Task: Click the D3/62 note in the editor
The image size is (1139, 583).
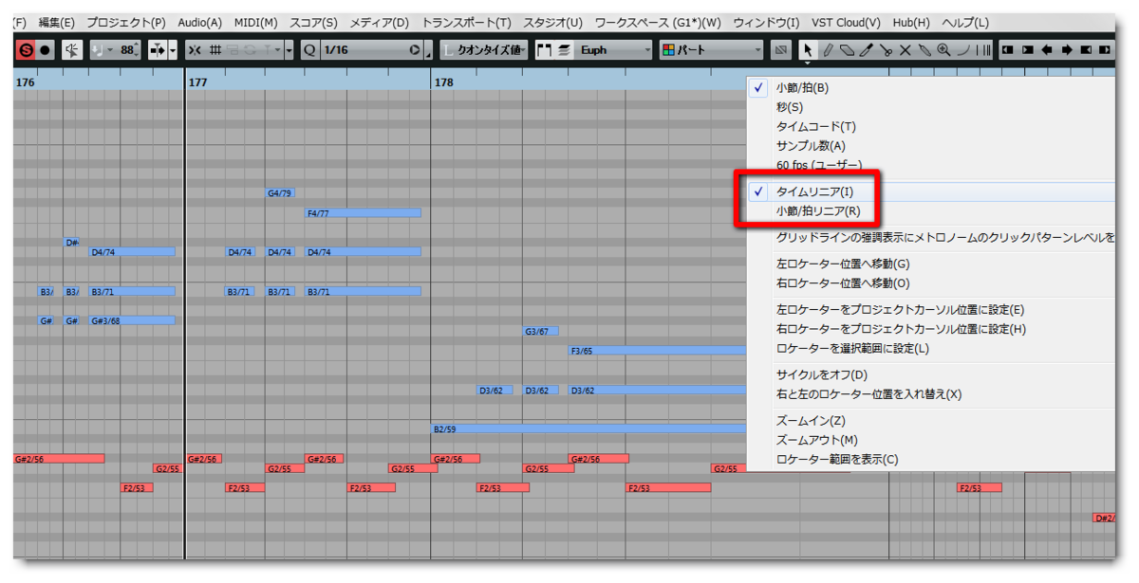Action: pyautogui.click(x=494, y=389)
